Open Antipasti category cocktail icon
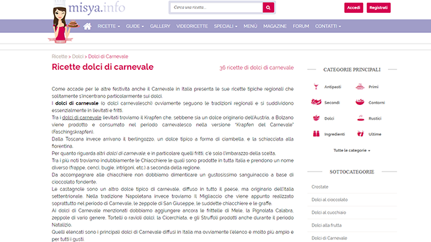This screenshot has width=431, height=242. [316, 87]
